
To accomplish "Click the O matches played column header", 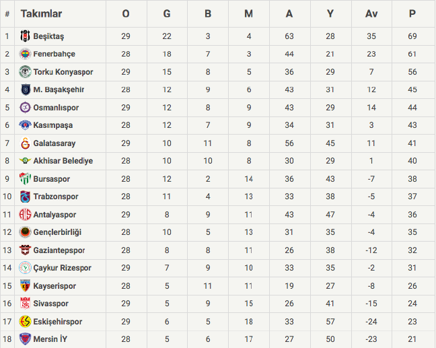I will pos(126,13).
